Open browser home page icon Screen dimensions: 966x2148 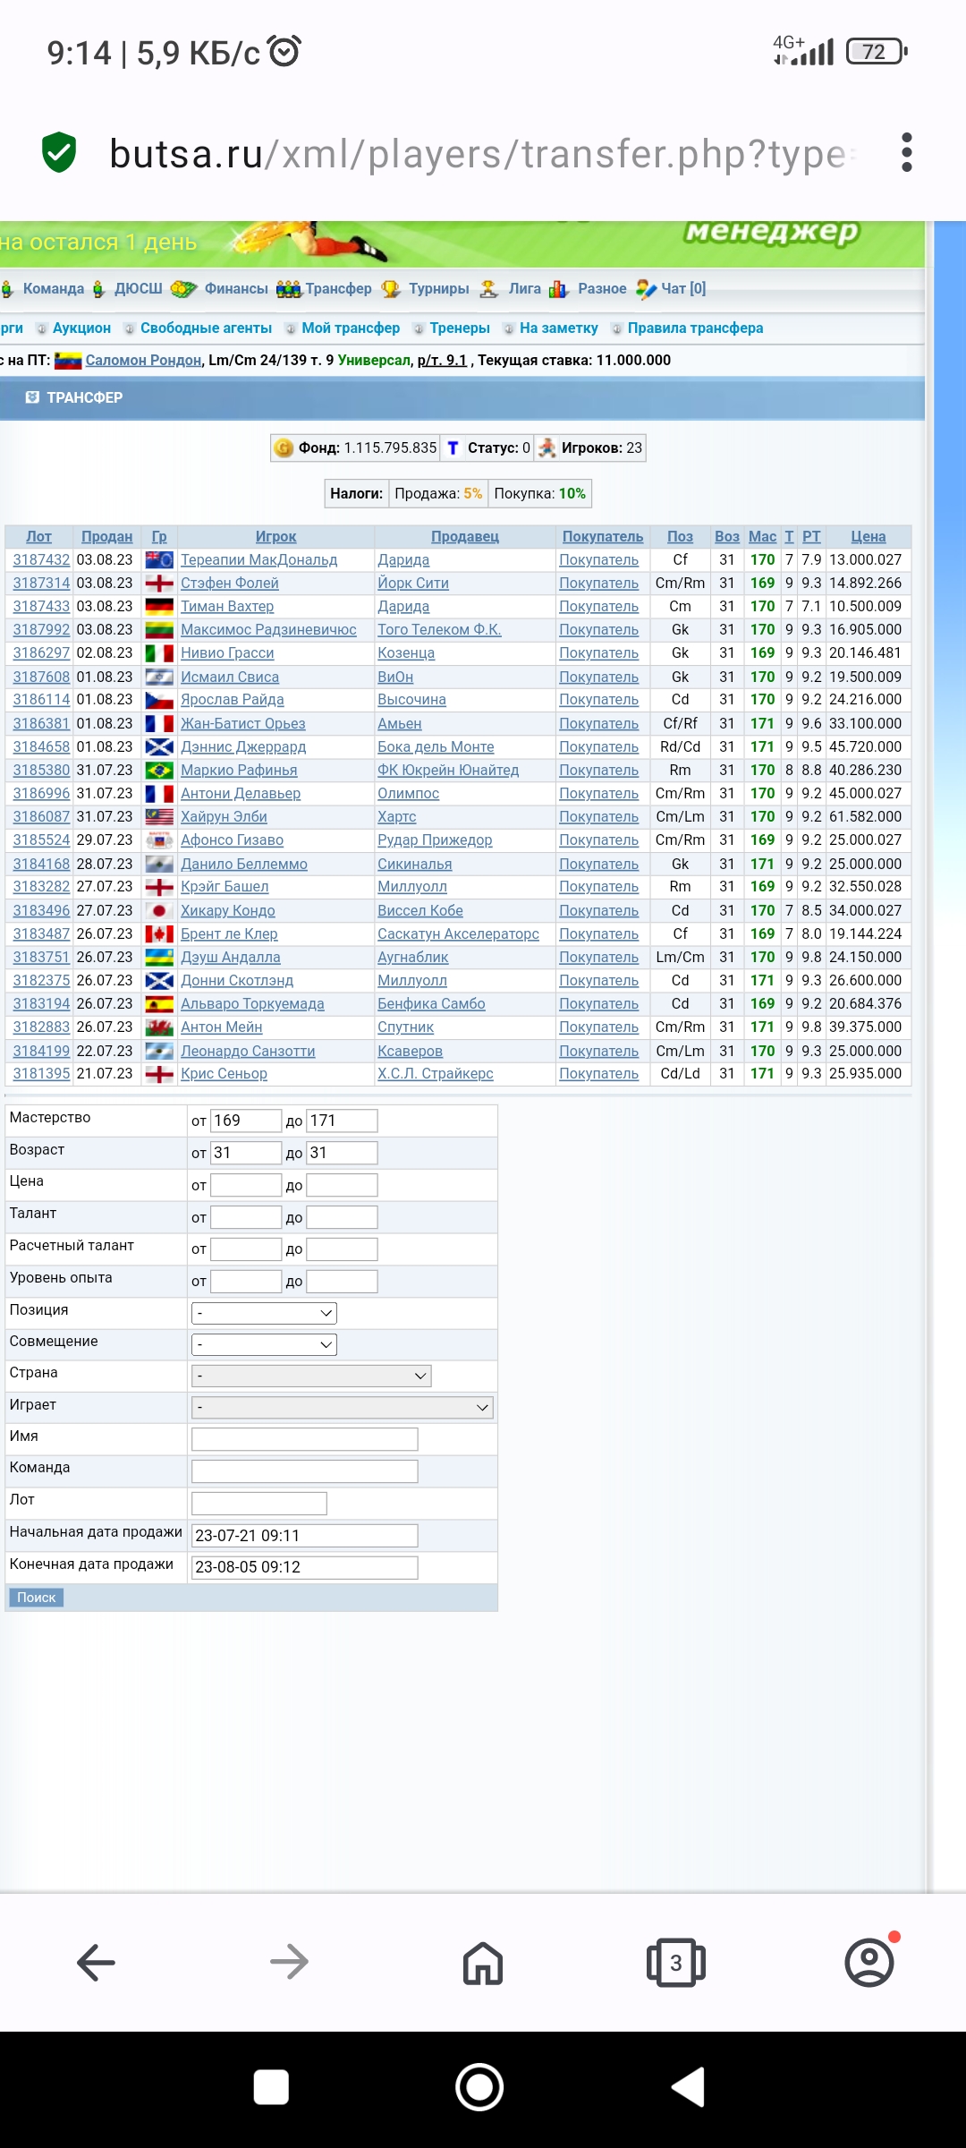tap(482, 1963)
